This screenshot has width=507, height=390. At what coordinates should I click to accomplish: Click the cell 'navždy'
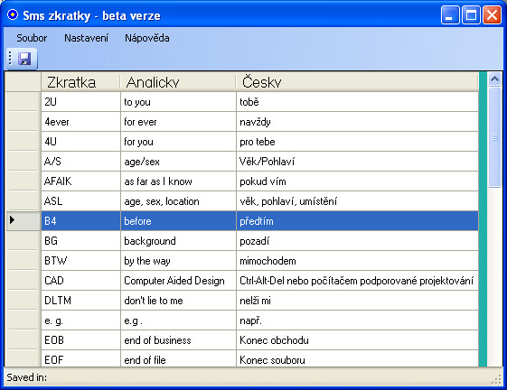coord(357,122)
